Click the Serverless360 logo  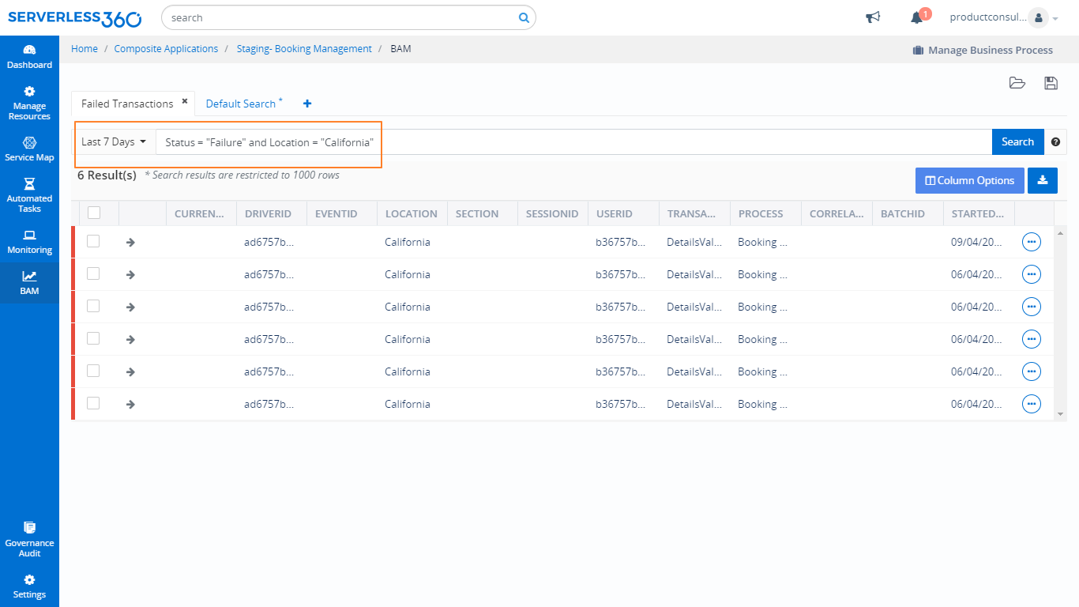tap(75, 17)
